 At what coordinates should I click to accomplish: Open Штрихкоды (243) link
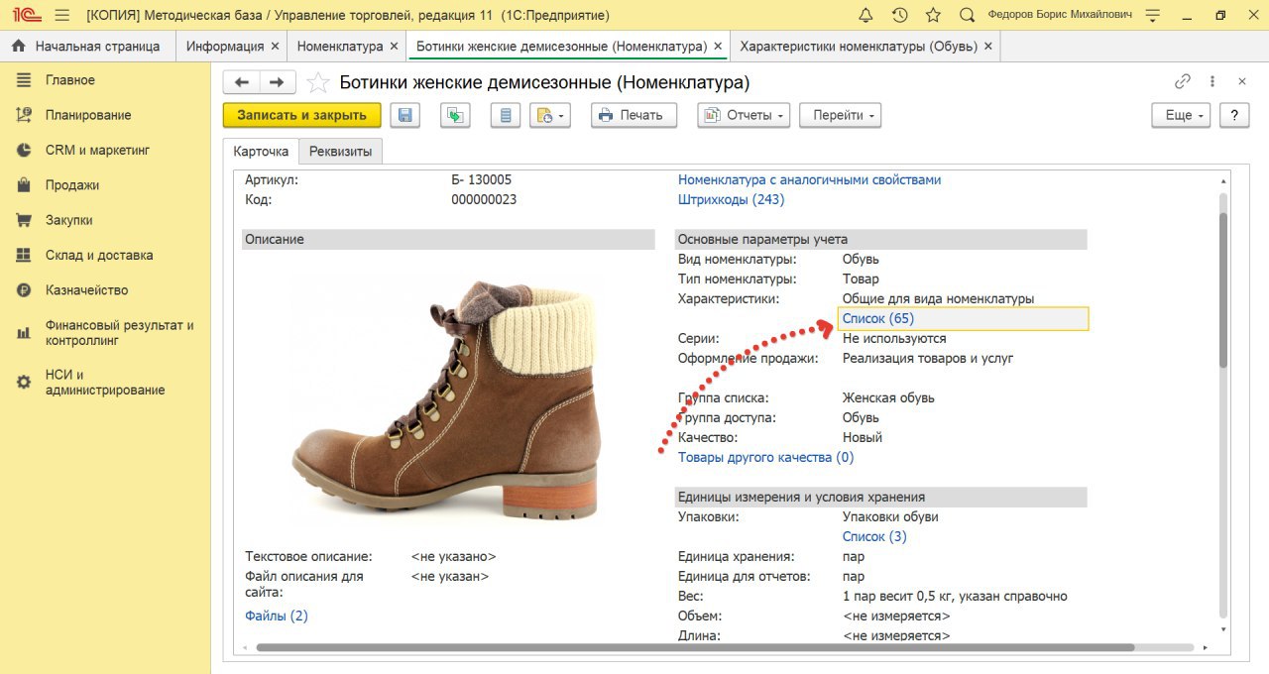[731, 199]
